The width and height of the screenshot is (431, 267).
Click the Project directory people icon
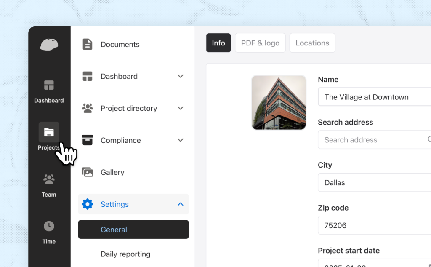pos(87,108)
